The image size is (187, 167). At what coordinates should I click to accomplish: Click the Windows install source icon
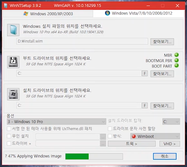pyautogui.click(x=13, y=30)
